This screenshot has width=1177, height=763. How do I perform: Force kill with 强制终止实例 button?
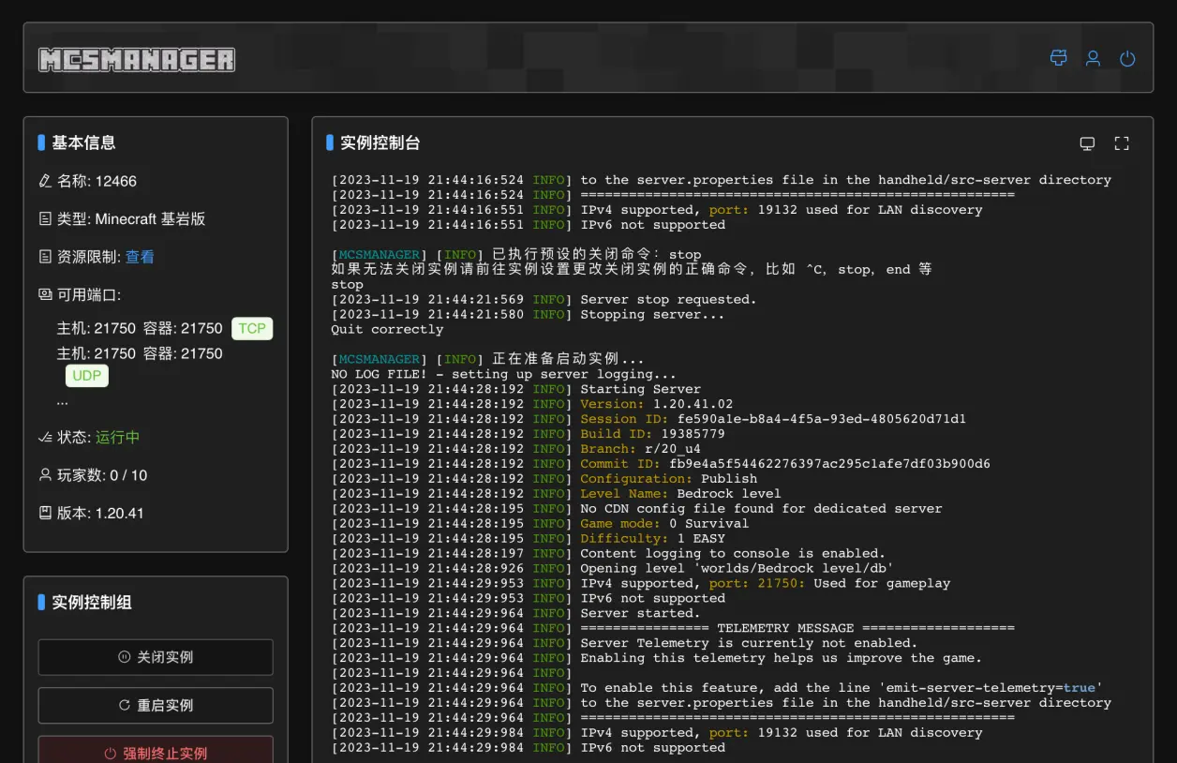point(156,752)
